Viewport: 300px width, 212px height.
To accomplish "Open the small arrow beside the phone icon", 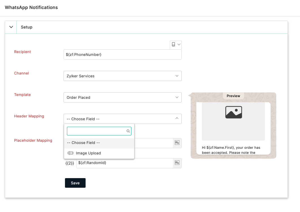I will (179, 45).
